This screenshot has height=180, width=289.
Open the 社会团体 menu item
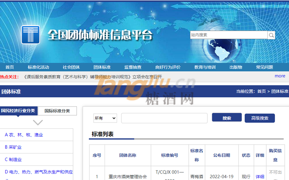point(71,67)
